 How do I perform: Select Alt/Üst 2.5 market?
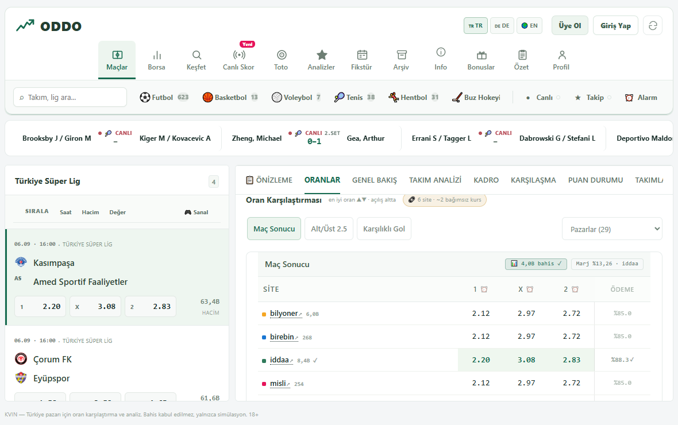point(329,229)
